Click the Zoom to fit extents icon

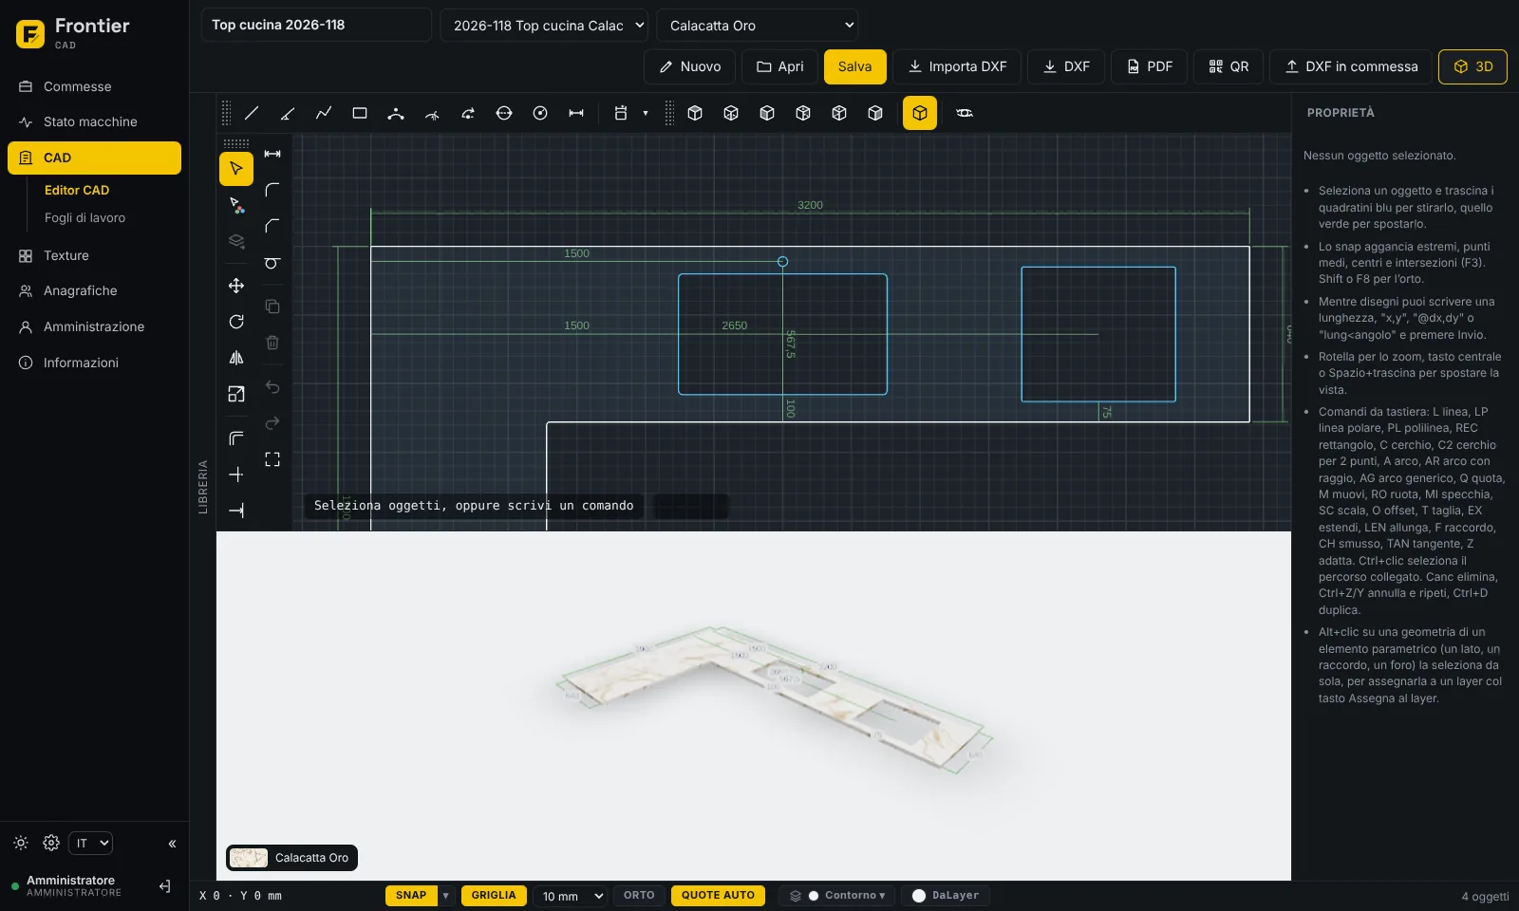(272, 459)
